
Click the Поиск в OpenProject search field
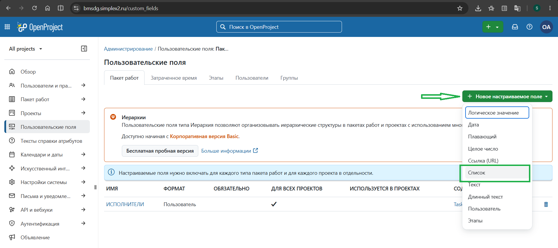pyautogui.click(x=279, y=27)
